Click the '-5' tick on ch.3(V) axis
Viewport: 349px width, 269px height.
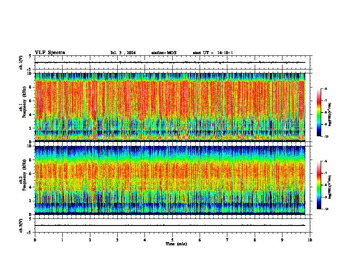(30, 233)
